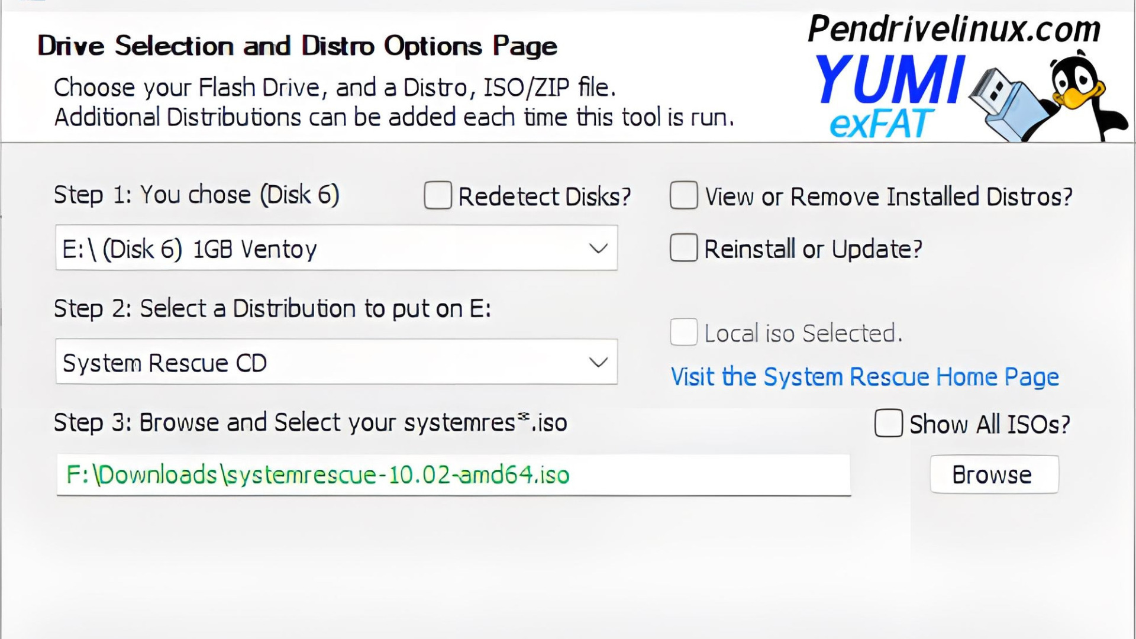Toggle the Reinstall or Update checkbox
1136x639 pixels.
683,248
